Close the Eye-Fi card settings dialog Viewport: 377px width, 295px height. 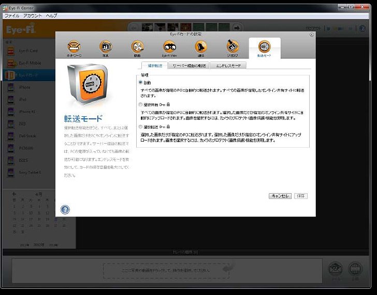[x=312, y=35]
